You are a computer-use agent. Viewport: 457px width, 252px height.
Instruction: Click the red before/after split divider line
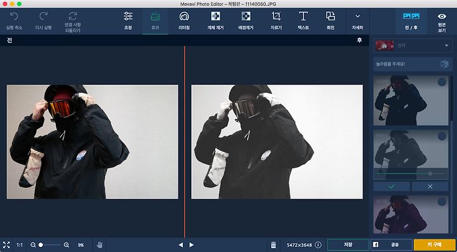pyautogui.click(x=185, y=142)
